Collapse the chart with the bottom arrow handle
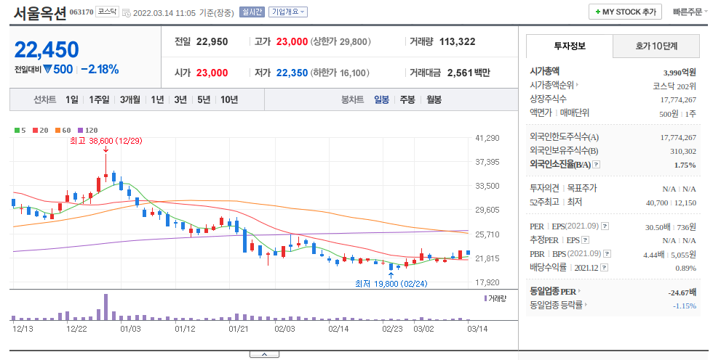721x360 pixels. click(264, 354)
